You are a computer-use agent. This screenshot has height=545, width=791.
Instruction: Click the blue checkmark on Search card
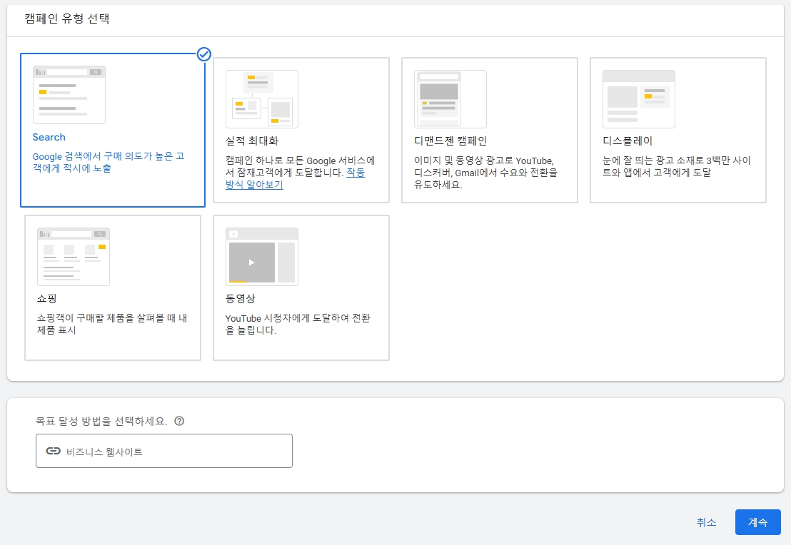coord(203,54)
